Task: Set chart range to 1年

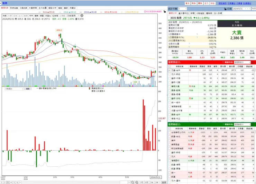Action: [152, 182]
